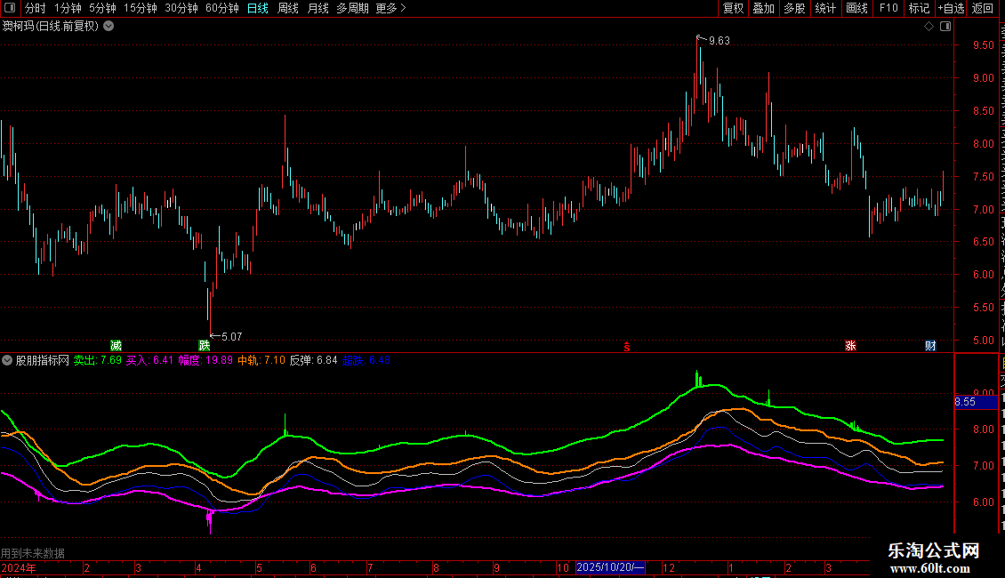
Task: Add stock via +自选 button
Action: click(x=951, y=8)
